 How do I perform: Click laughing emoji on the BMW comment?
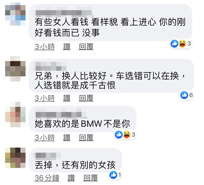point(126,135)
